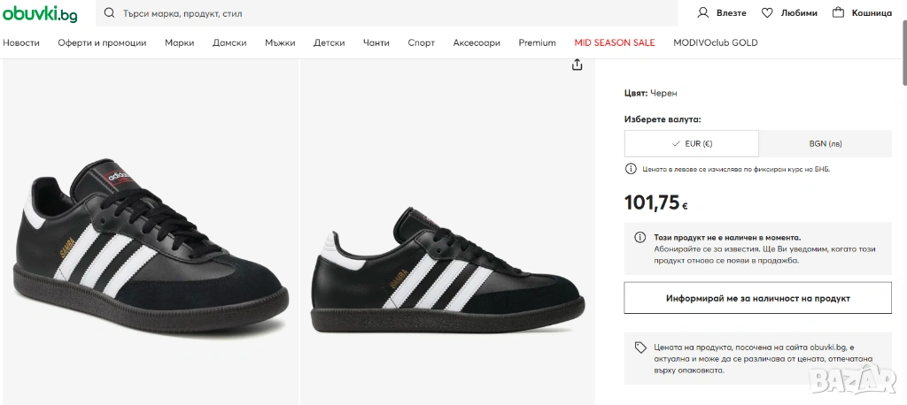This screenshot has height=405, width=907.
Task: Open the shopping bag cart icon
Action: pos(837,13)
